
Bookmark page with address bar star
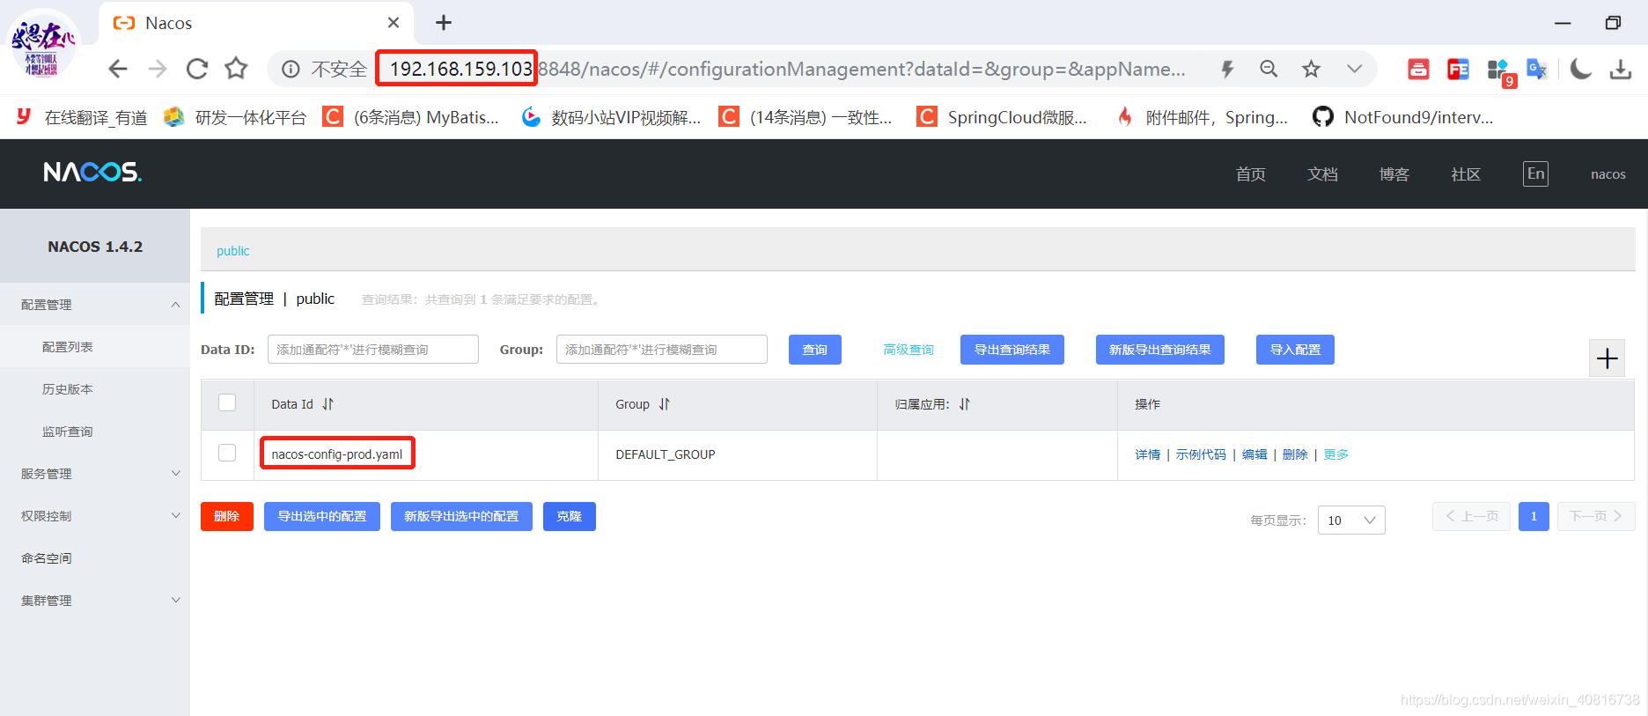(x=1311, y=69)
